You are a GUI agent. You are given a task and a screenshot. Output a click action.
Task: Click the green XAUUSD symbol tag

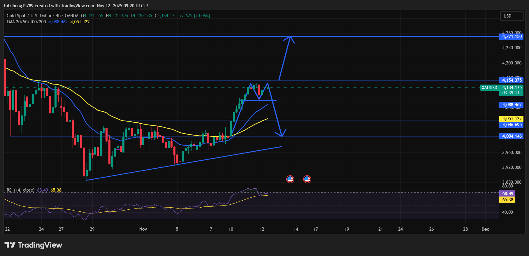tap(489, 88)
